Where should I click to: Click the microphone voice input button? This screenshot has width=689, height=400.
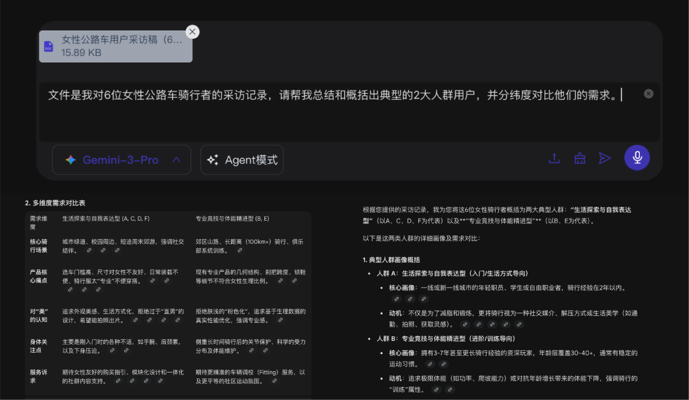pyautogui.click(x=637, y=158)
